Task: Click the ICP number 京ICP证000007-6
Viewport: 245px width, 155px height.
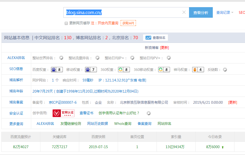Action: point(63,102)
